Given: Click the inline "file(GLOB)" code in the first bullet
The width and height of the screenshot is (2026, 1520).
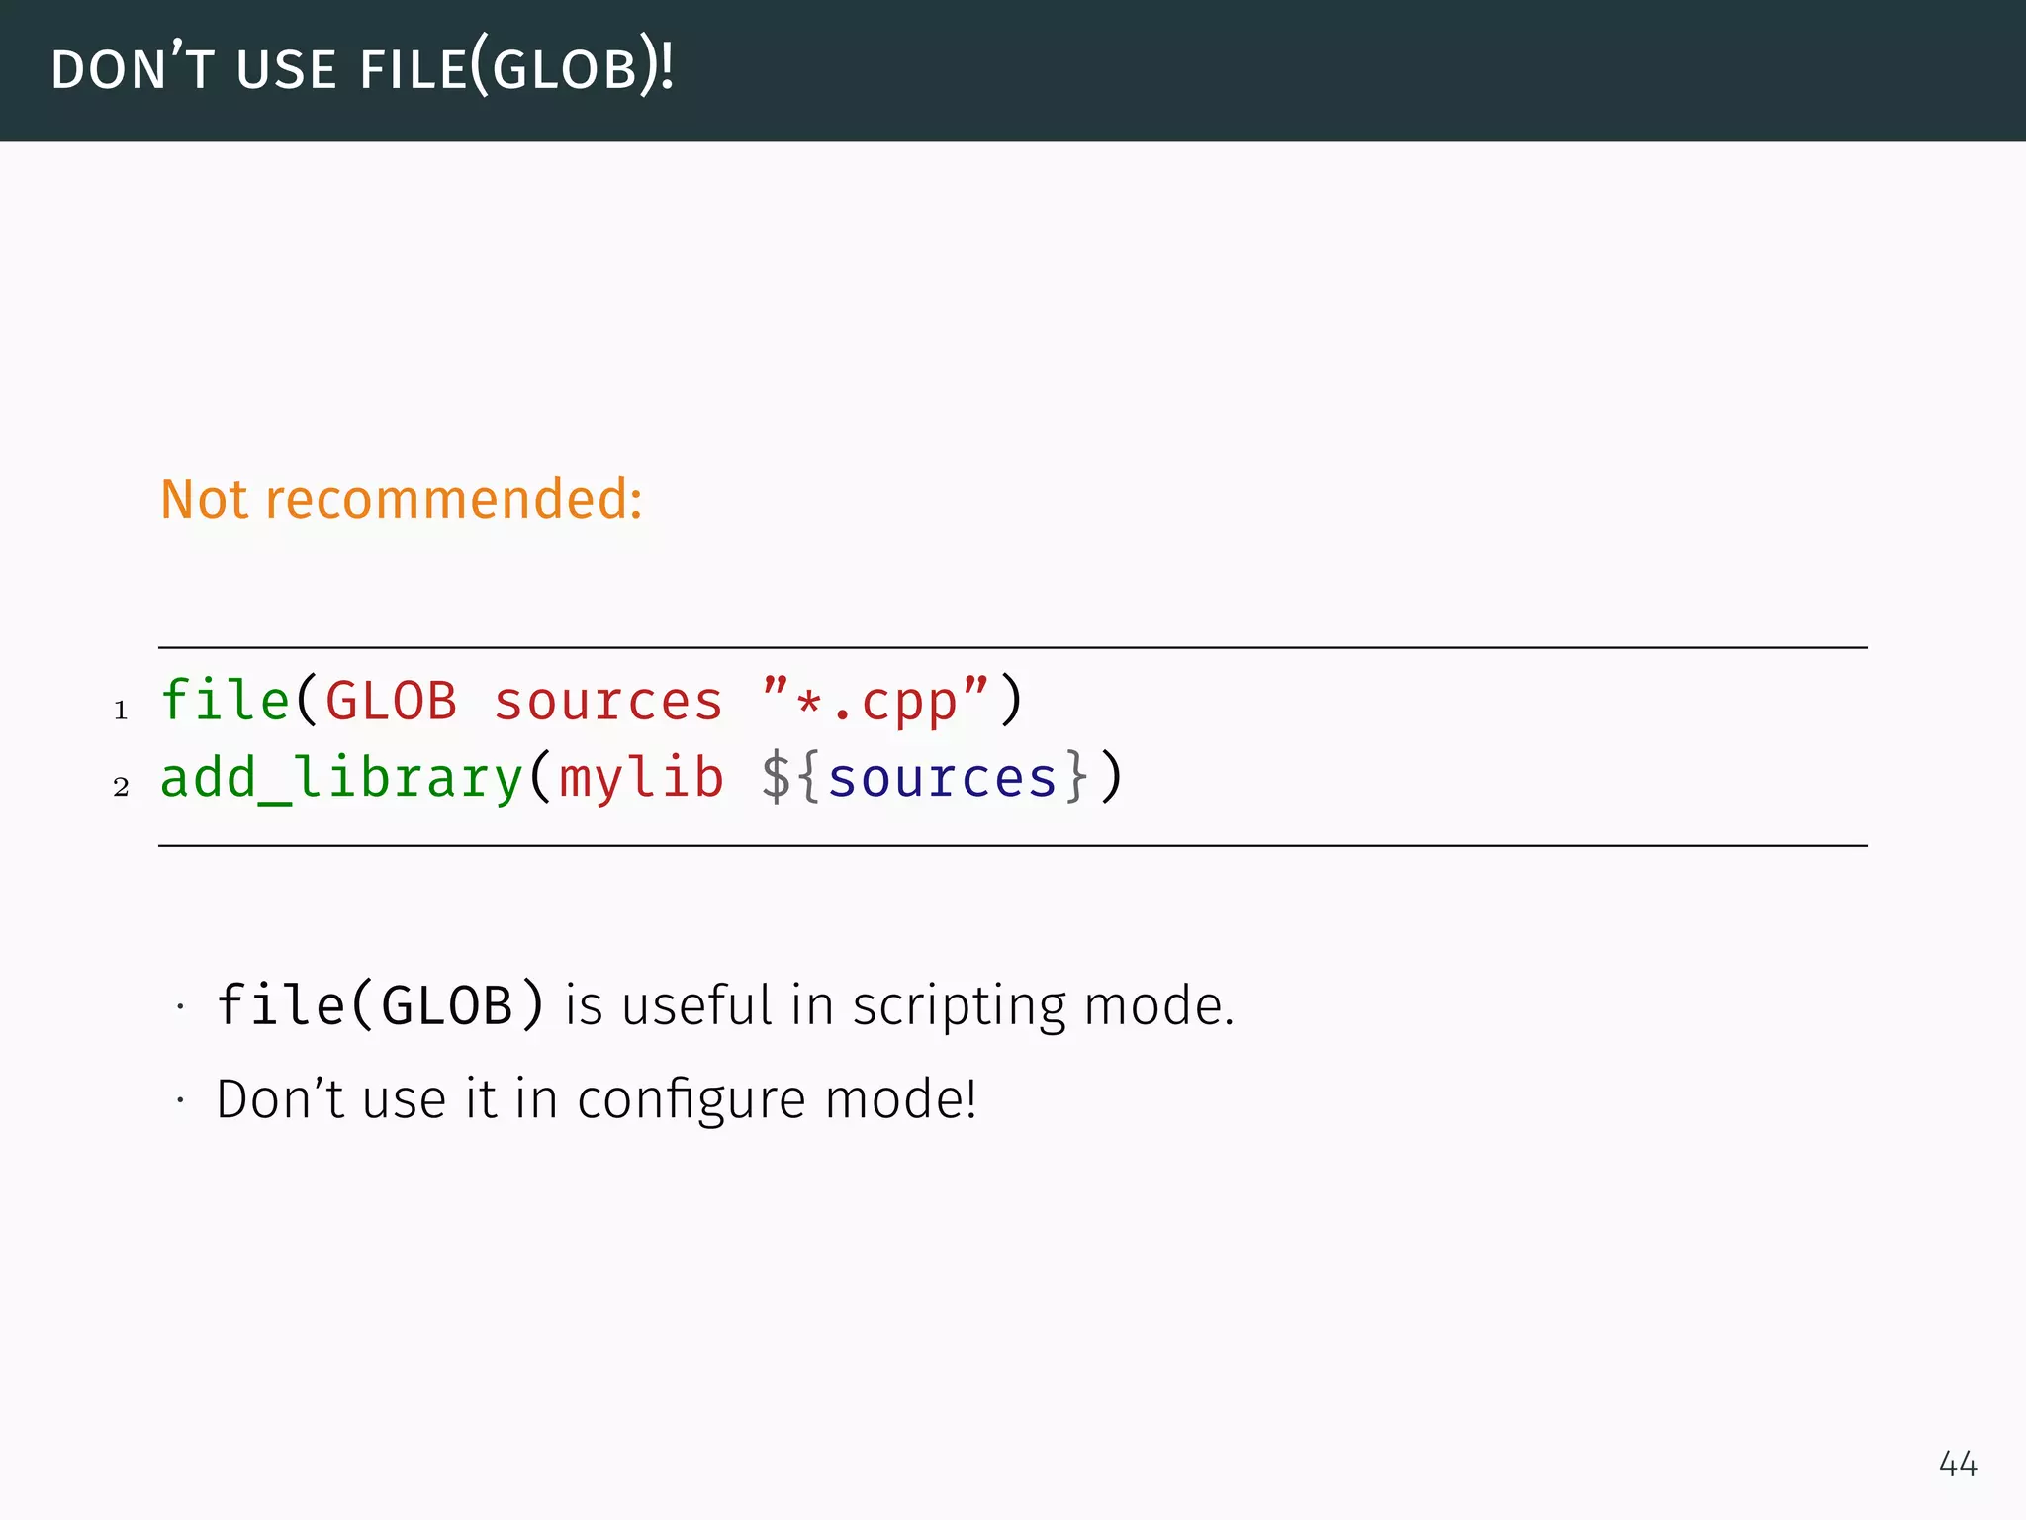Looking at the screenshot, I should tap(380, 1005).
